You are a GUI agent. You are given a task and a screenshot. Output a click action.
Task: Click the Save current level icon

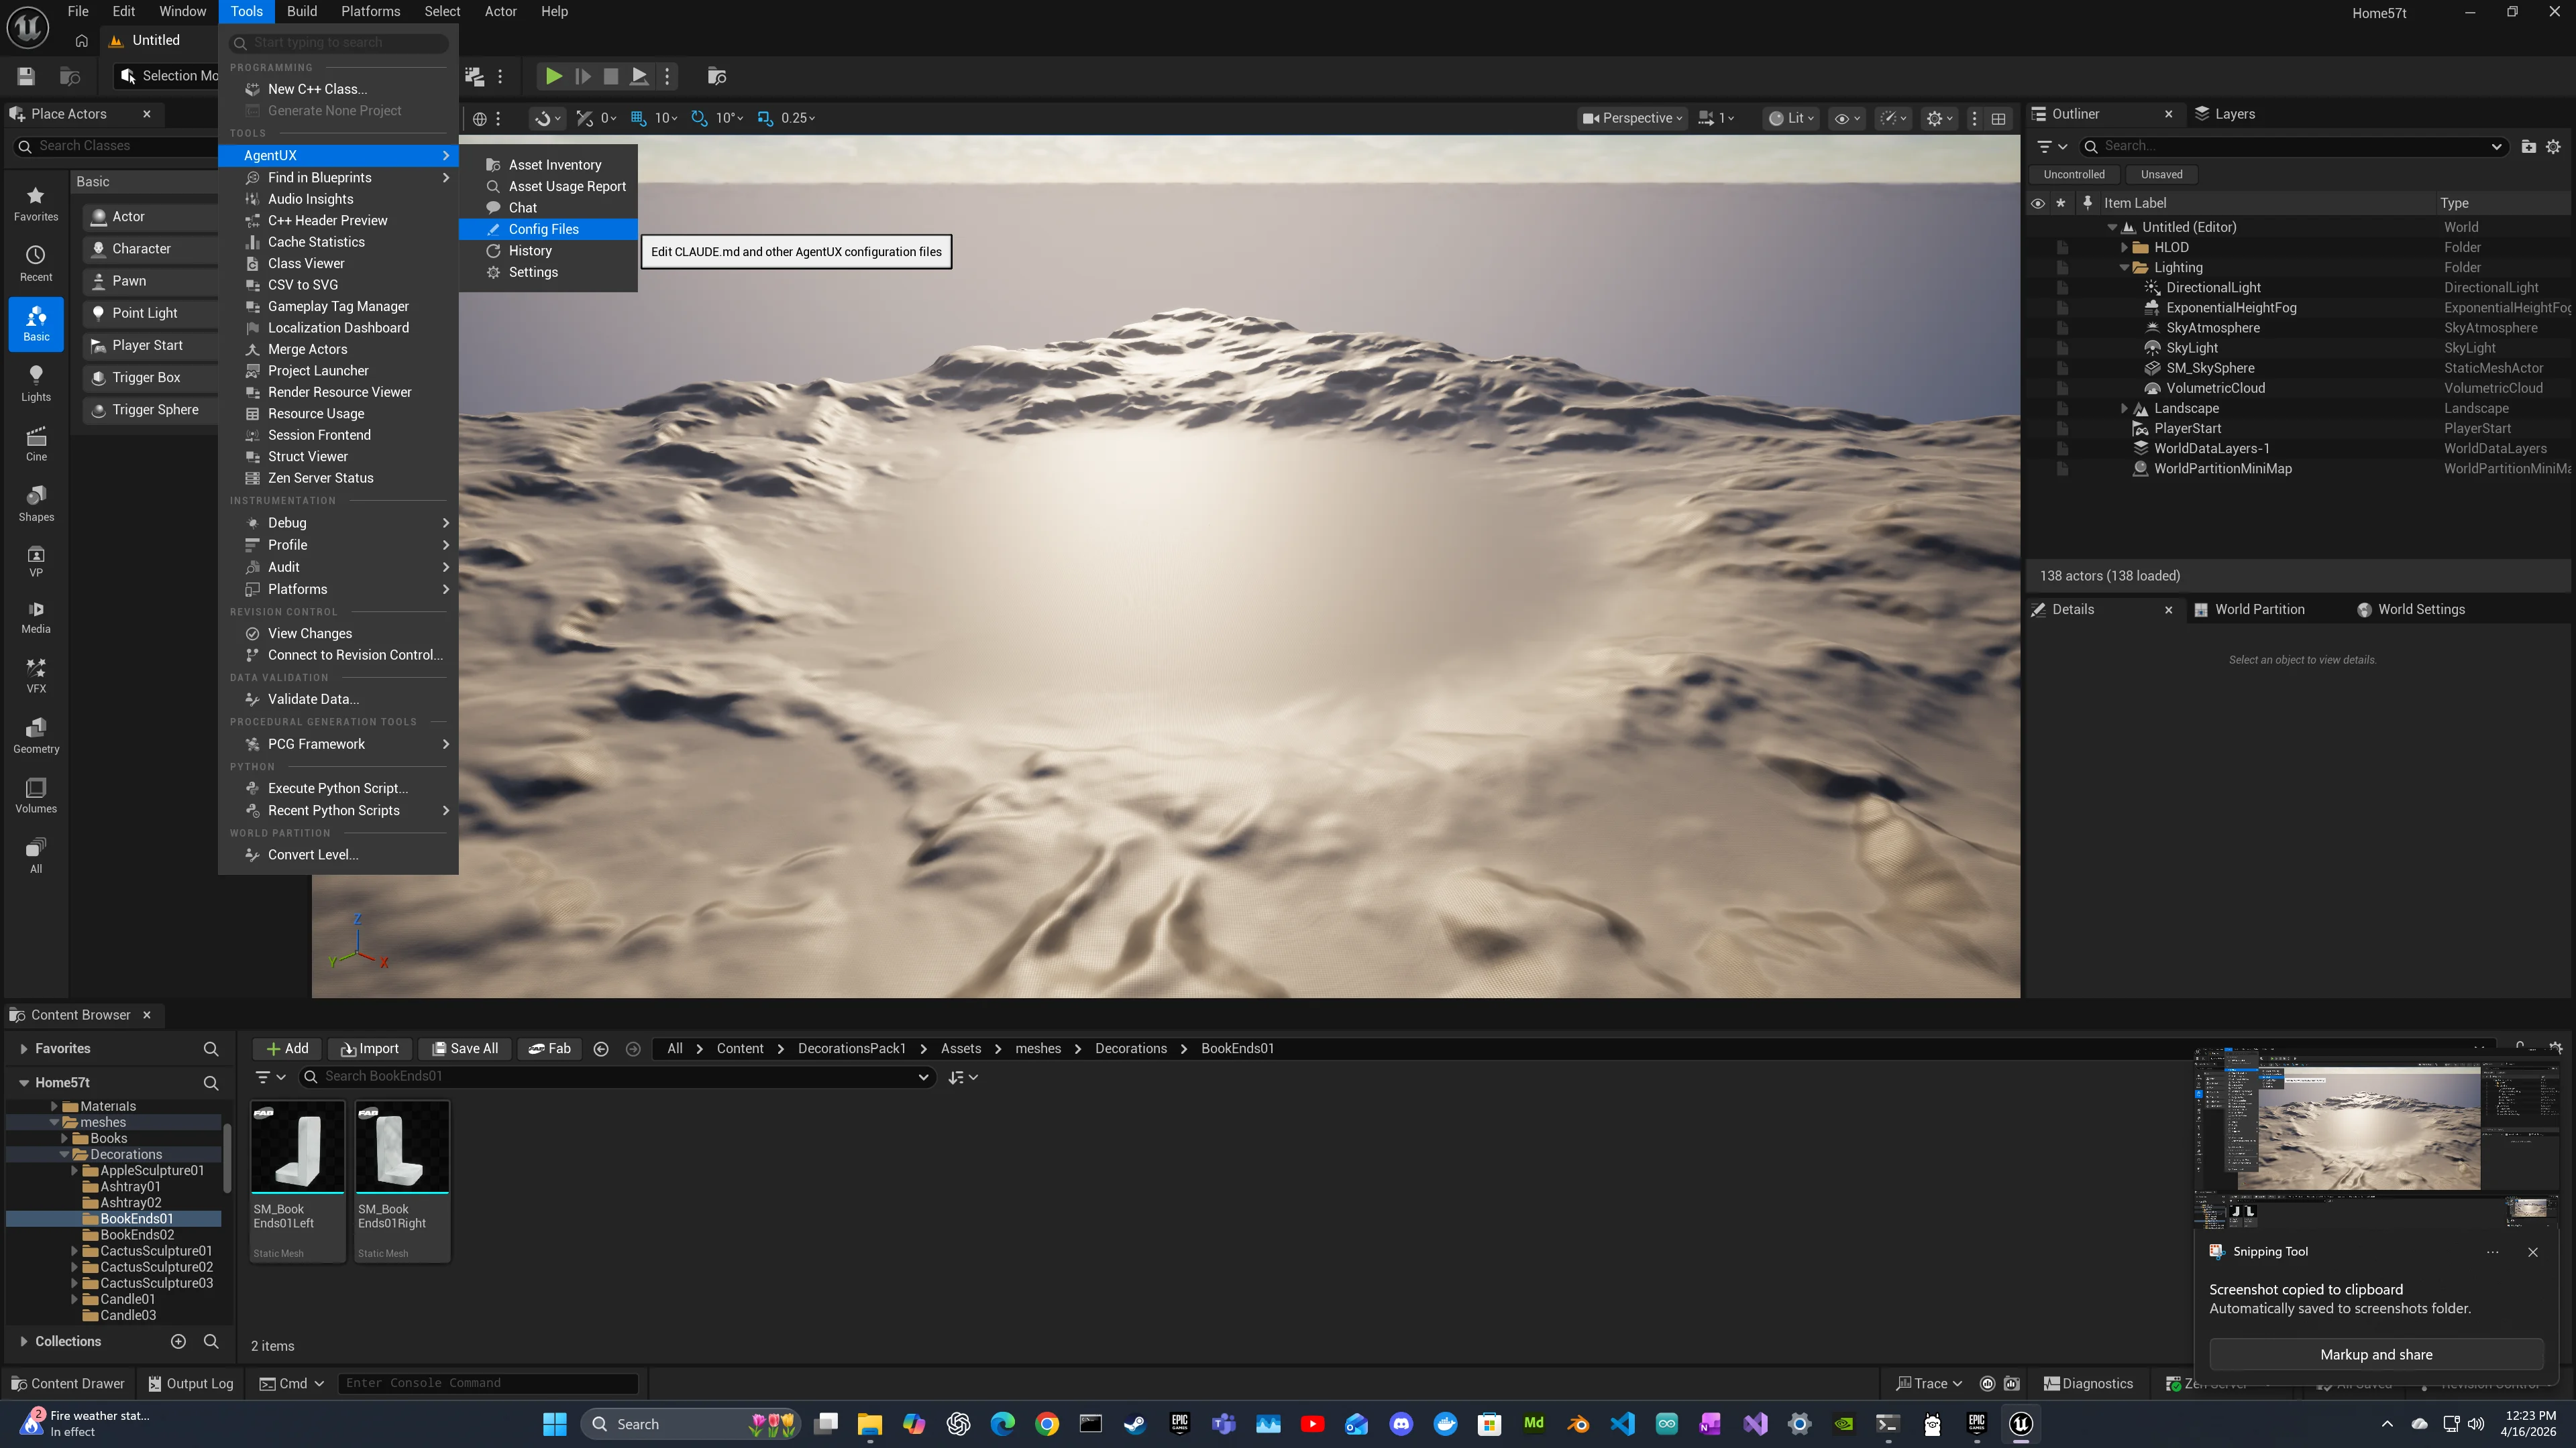point(27,76)
